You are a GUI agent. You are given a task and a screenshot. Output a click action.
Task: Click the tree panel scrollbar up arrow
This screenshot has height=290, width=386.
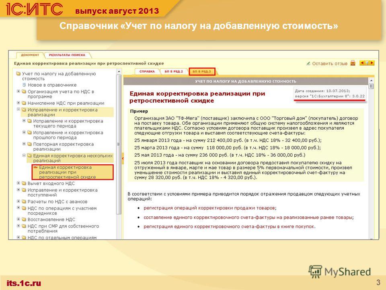click(119, 72)
